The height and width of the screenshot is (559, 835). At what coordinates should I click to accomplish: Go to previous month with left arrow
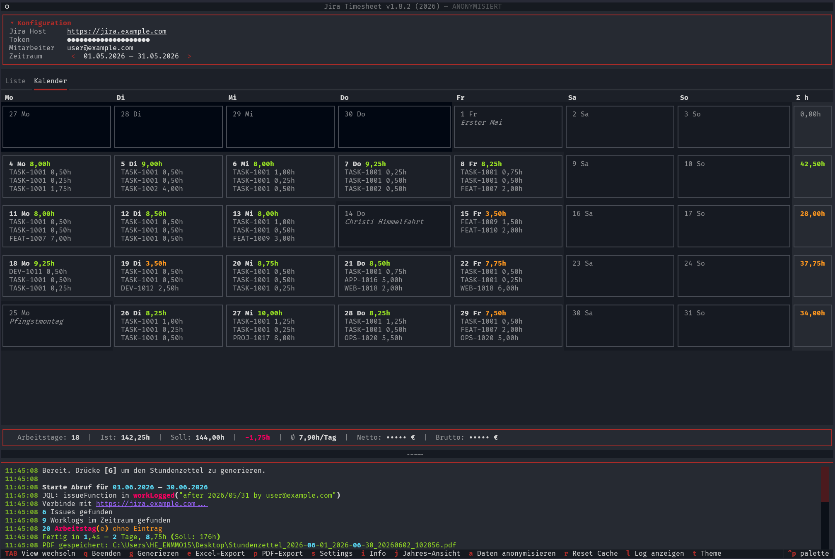(x=73, y=56)
